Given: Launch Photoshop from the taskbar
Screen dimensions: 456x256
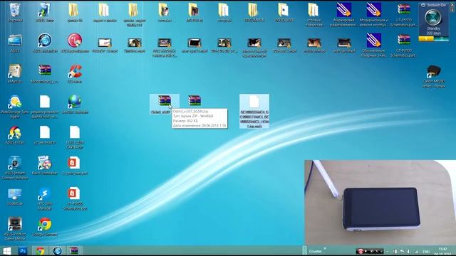Looking at the screenshot, I should pyautogui.click(x=23, y=251).
